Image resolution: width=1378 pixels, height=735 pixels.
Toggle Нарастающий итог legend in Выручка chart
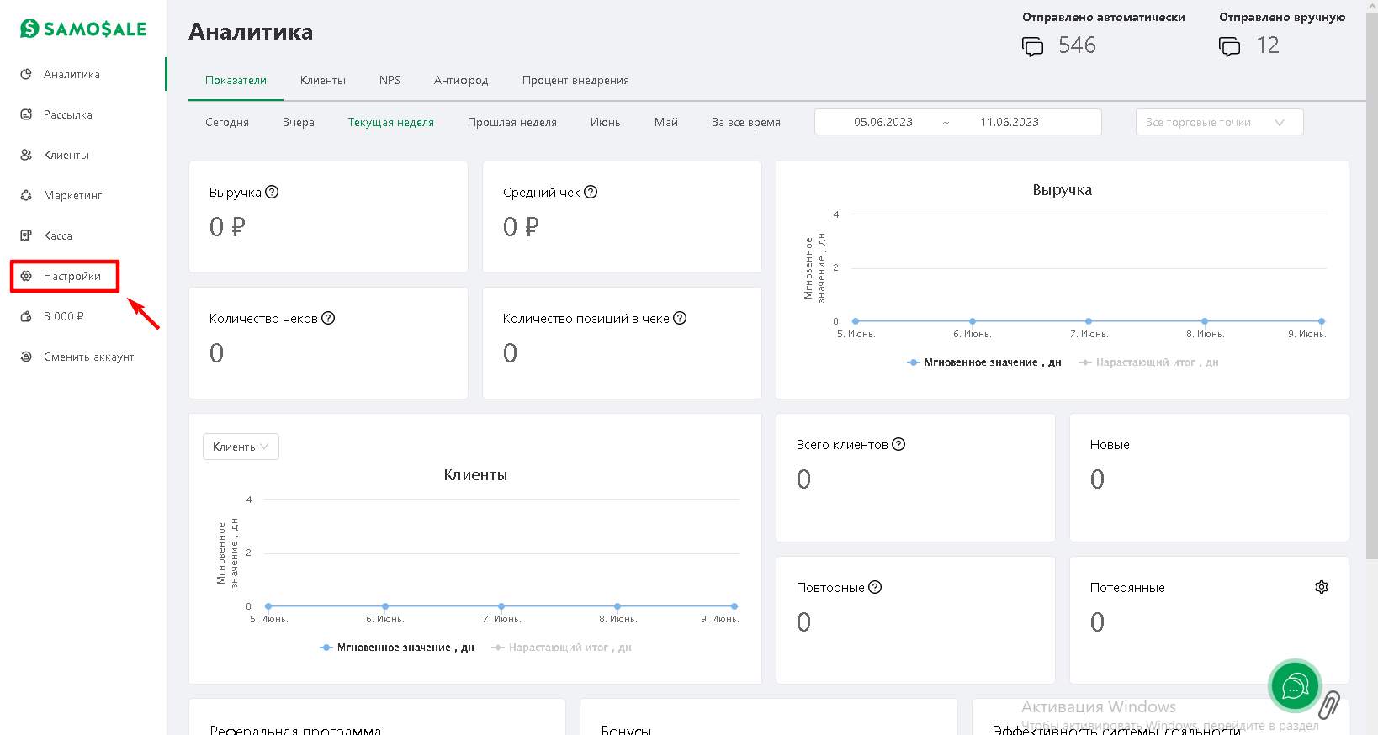1149,362
